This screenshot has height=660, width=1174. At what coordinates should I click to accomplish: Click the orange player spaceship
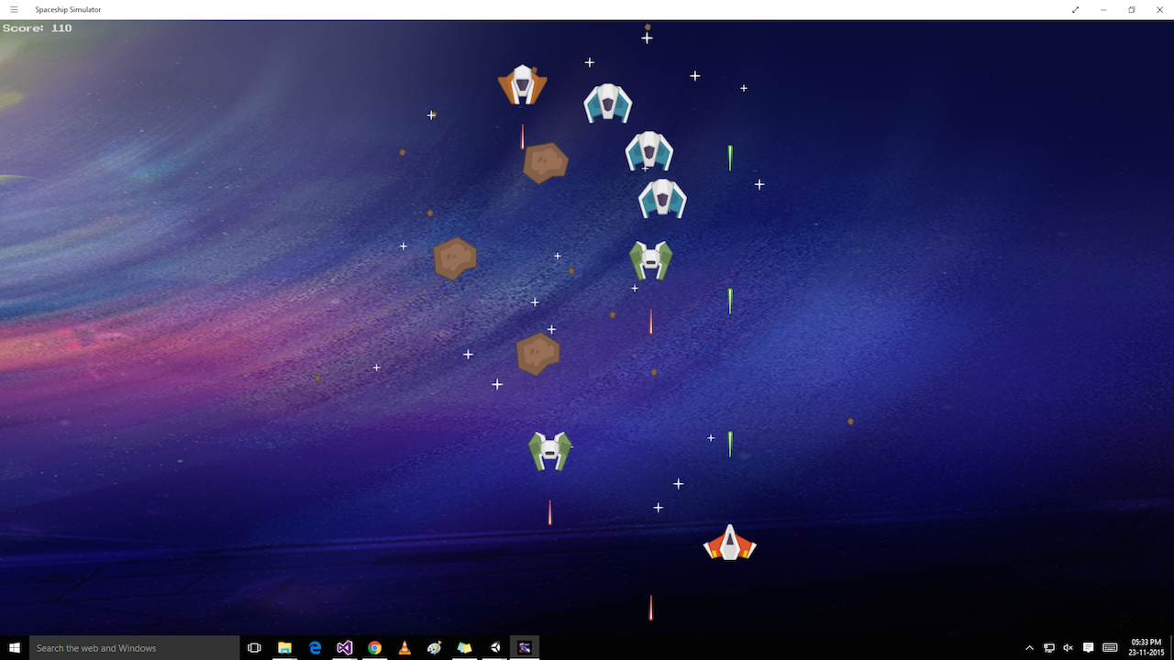pos(729,543)
